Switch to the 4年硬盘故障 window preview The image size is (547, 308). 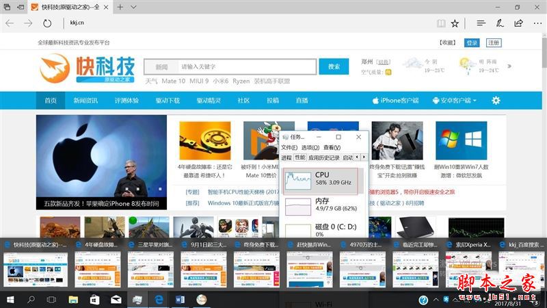(x=97, y=264)
